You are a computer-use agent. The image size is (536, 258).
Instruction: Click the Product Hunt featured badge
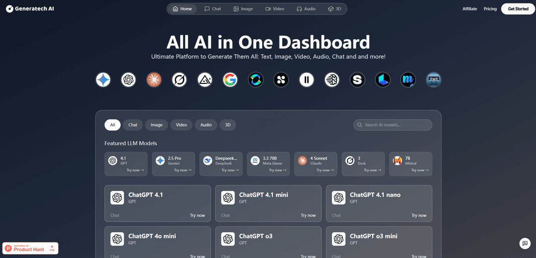click(30, 248)
